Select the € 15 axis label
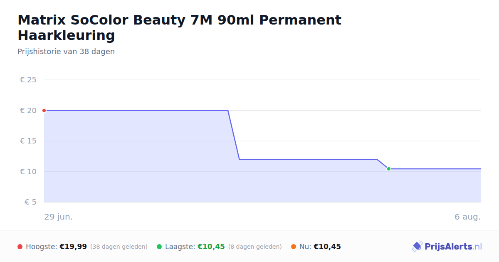 (28, 141)
